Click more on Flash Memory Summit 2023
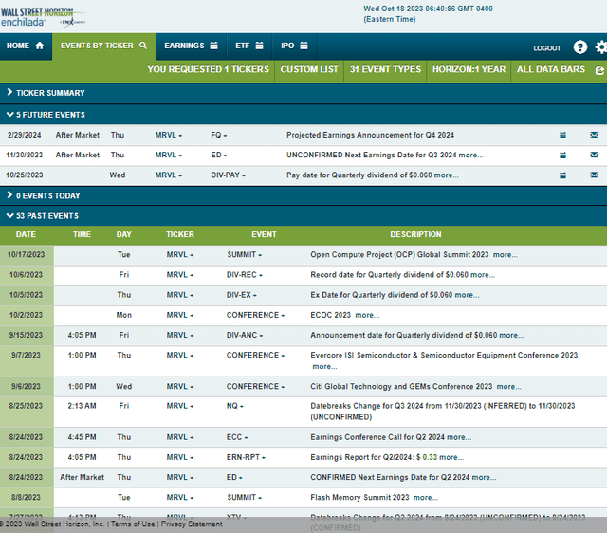The image size is (607, 533). (x=426, y=498)
